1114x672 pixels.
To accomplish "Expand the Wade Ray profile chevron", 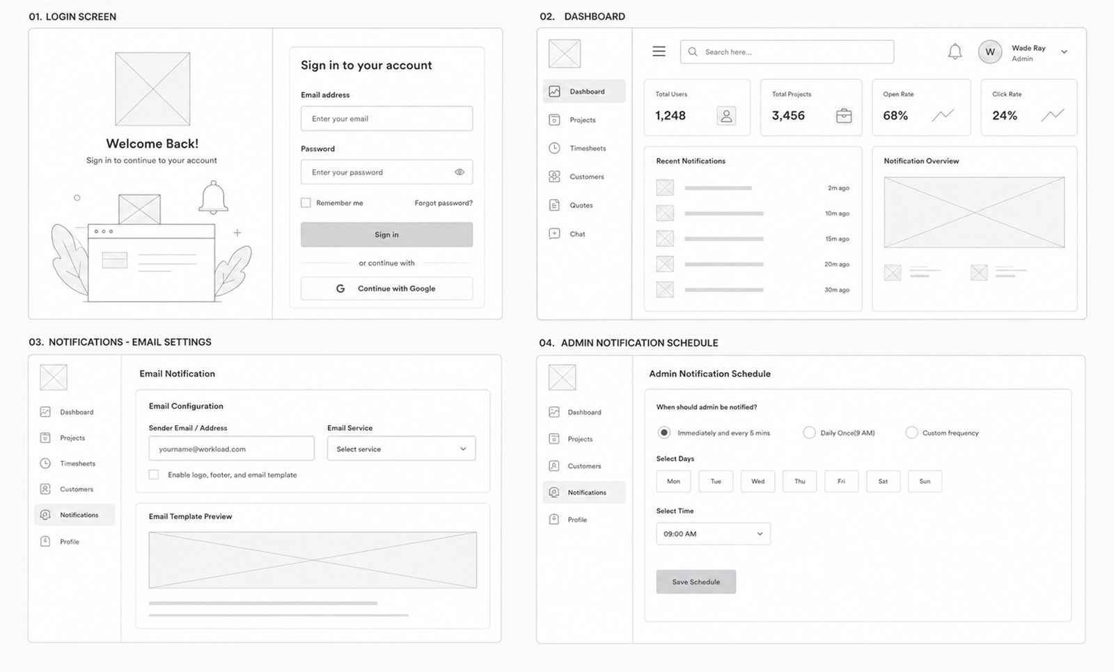I will [x=1064, y=52].
